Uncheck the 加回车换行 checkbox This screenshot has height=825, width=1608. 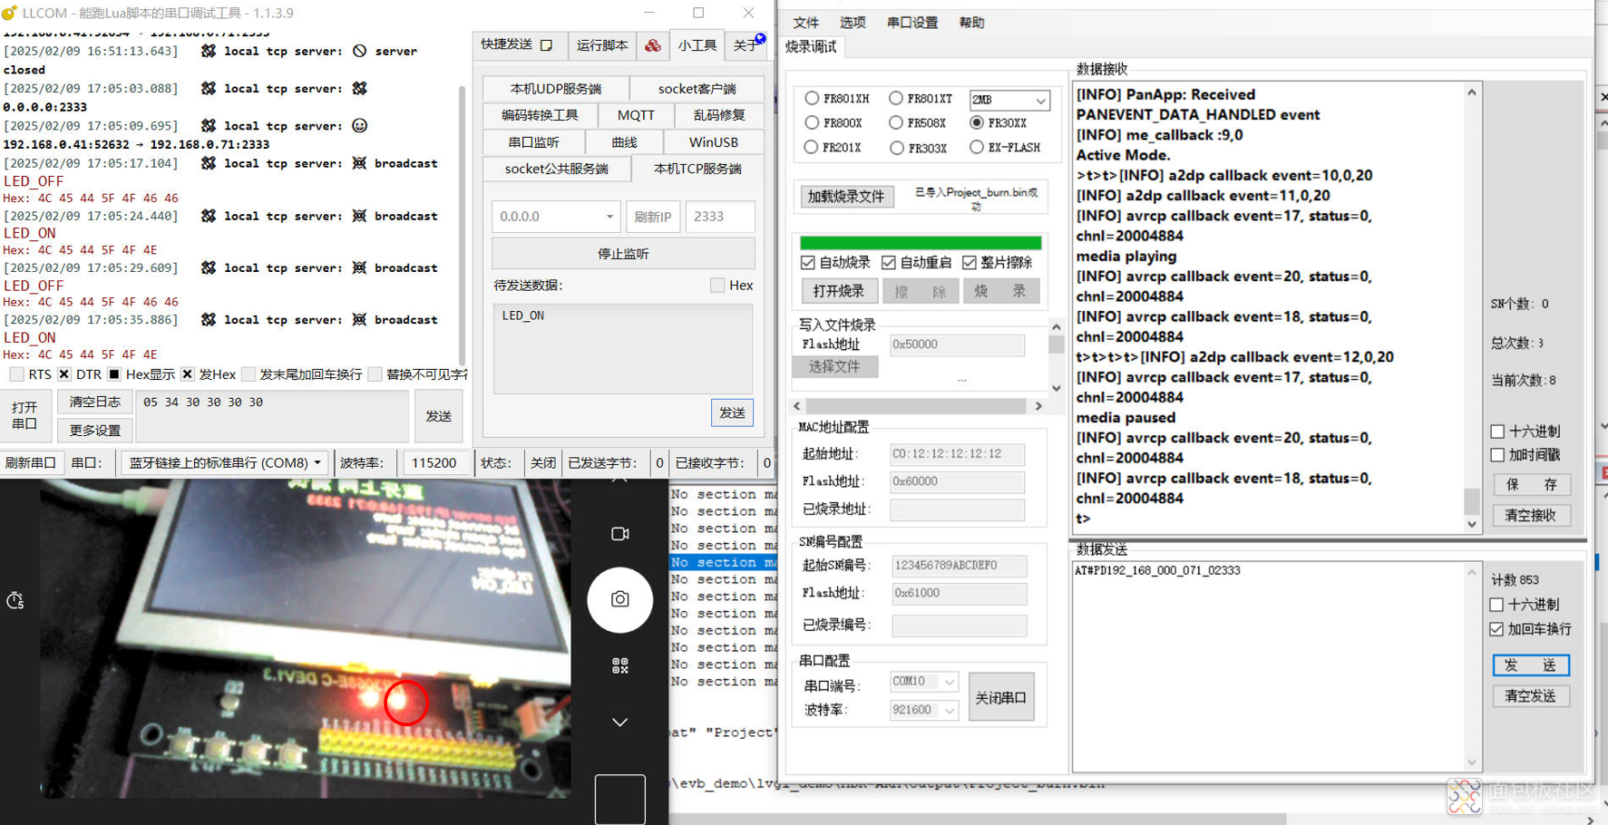1496,629
